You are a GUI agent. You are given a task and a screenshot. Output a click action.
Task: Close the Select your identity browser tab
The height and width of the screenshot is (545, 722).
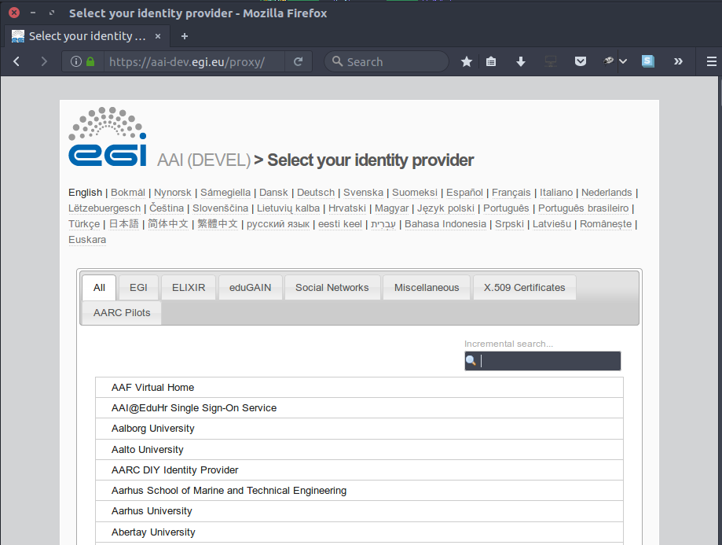click(158, 36)
